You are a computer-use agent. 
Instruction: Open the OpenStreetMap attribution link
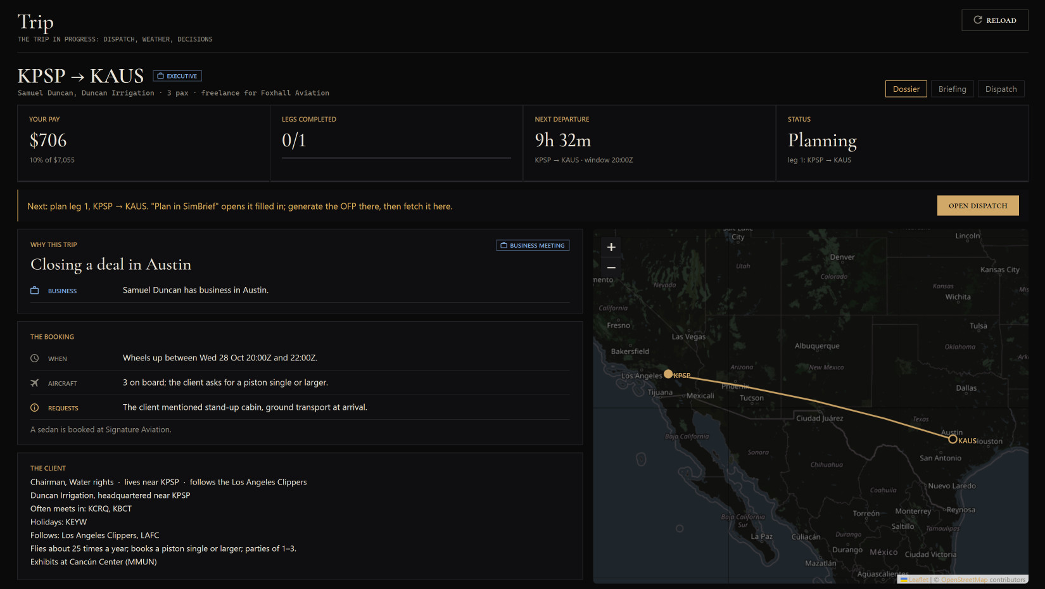(964, 579)
